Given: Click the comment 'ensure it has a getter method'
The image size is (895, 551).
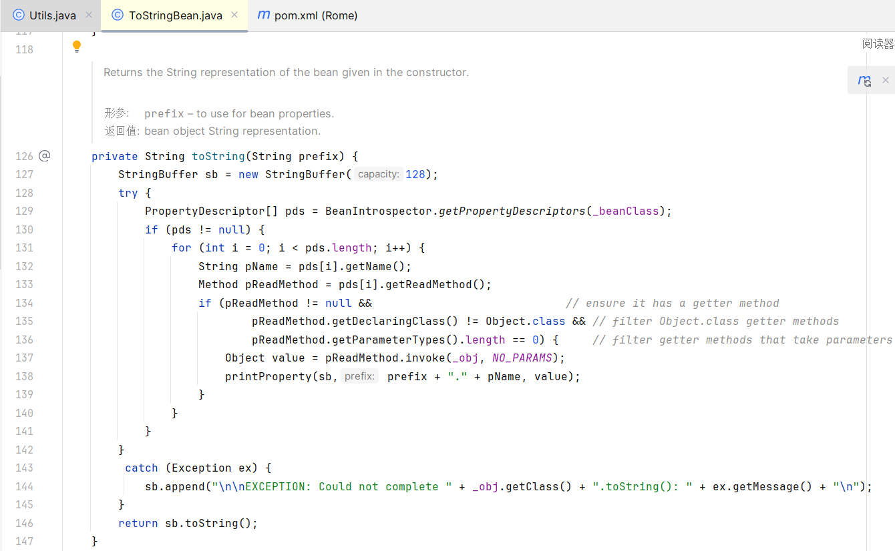Looking at the screenshot, I should point(673,303).
